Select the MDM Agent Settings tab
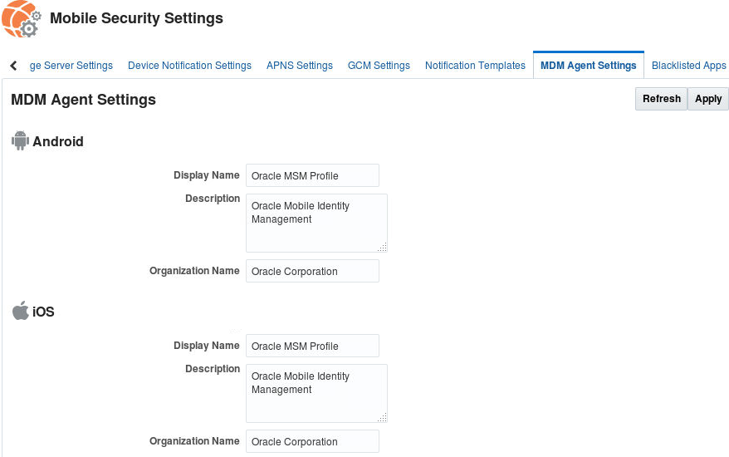The height and width of the screenshot is (457, 729). pos(588,66)
